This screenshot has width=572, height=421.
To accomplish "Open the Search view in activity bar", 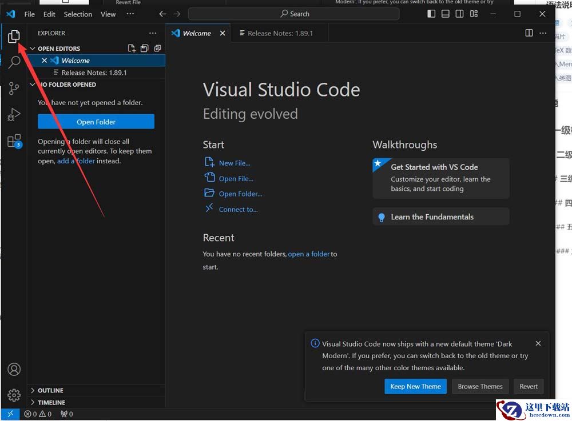I will point(14,62).
